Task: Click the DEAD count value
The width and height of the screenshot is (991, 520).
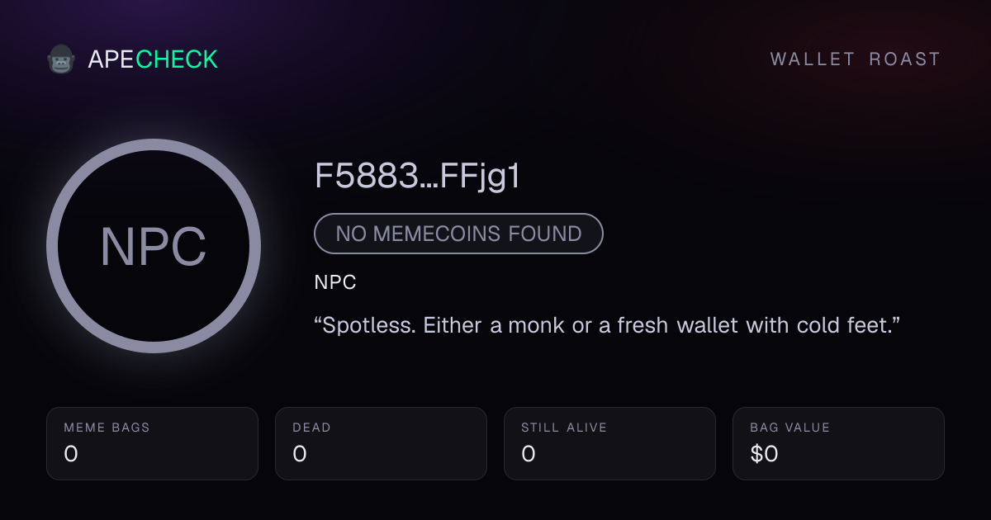Action: point(300,454)
